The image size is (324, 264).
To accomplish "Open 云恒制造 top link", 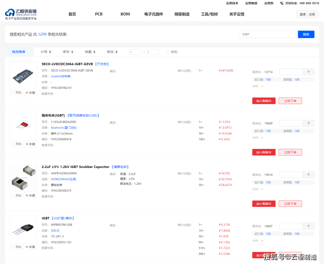I will [251, 3].
